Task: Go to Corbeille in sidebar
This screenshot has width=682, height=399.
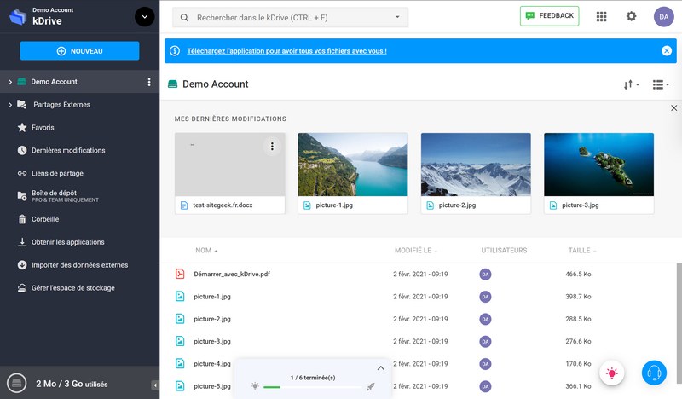Action: 43,219
